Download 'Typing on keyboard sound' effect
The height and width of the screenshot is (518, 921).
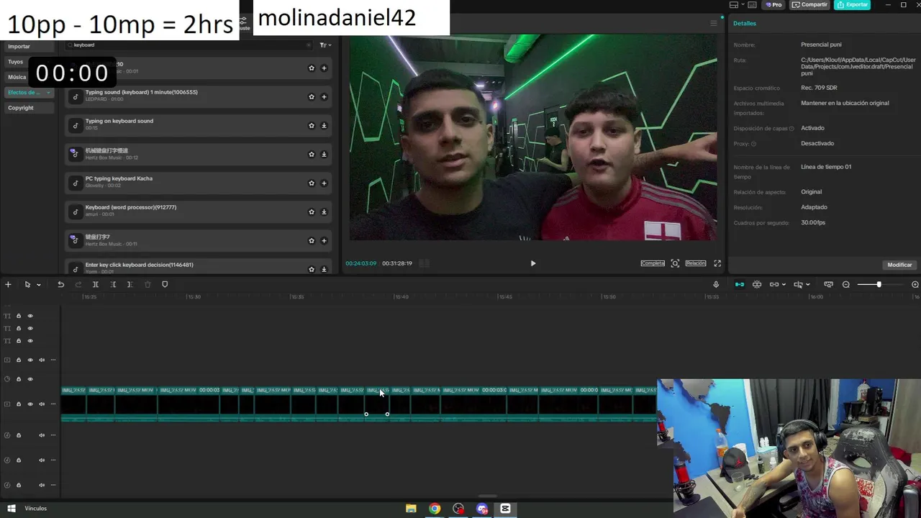coord(324,125)
